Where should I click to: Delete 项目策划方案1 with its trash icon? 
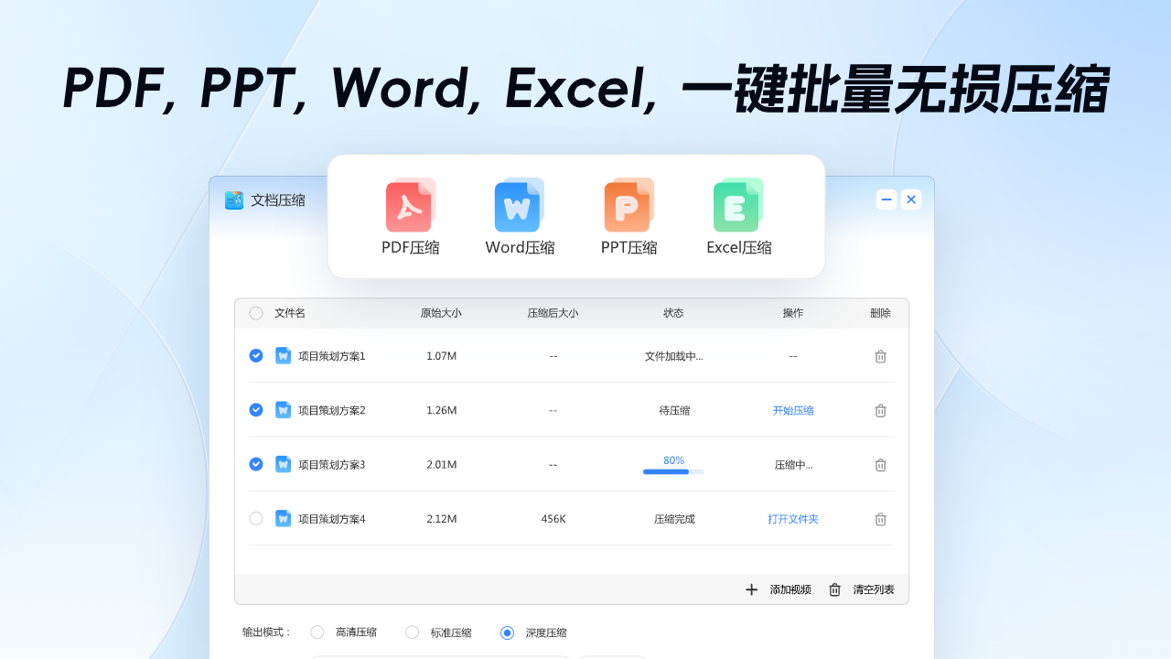(880, 356)
